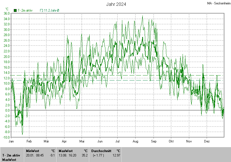
Task: Select the Durchschnitt column header
Action: 101,151
